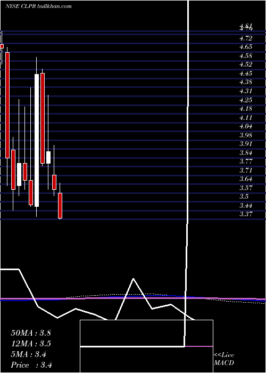Click the peak of the white MACD line
266x373 pixels.
click(x=133, y=279)
